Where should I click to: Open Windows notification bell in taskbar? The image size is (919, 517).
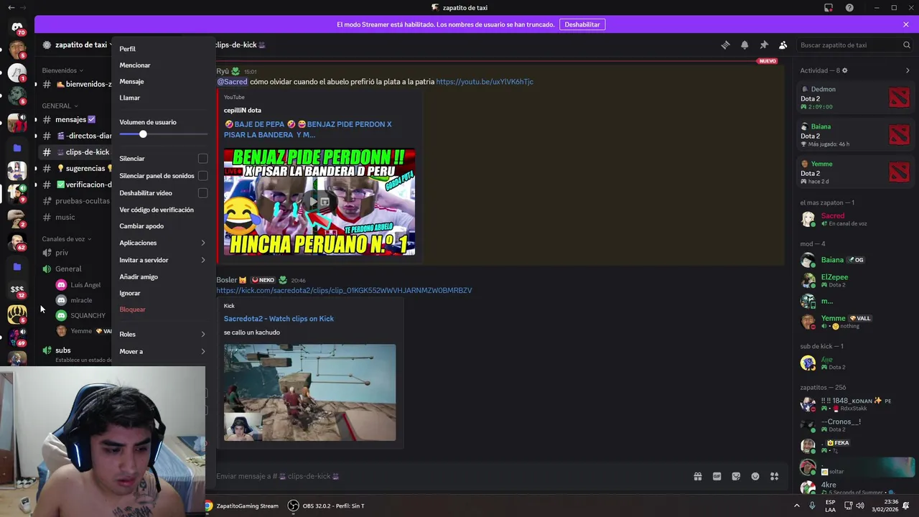point(906,506)
